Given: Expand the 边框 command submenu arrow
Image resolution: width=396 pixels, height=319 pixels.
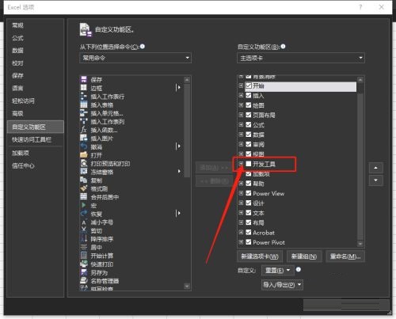Looking at the screenshot, I should [x=178, y=87].
